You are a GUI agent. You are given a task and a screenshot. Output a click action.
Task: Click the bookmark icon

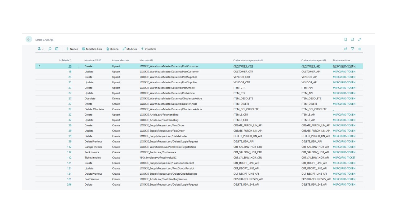tap(346, 40)
